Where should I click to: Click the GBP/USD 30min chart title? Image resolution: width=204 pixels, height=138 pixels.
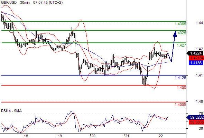(32, 2)
